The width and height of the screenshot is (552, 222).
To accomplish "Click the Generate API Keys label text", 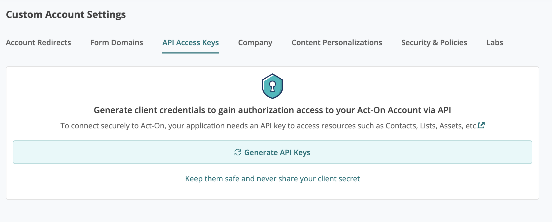I will 277,152.
